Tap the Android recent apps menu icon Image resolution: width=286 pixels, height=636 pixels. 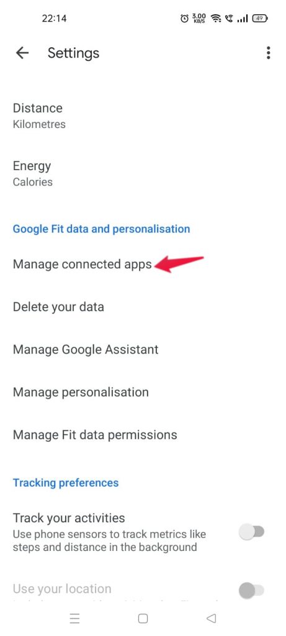tap(74, 618)
